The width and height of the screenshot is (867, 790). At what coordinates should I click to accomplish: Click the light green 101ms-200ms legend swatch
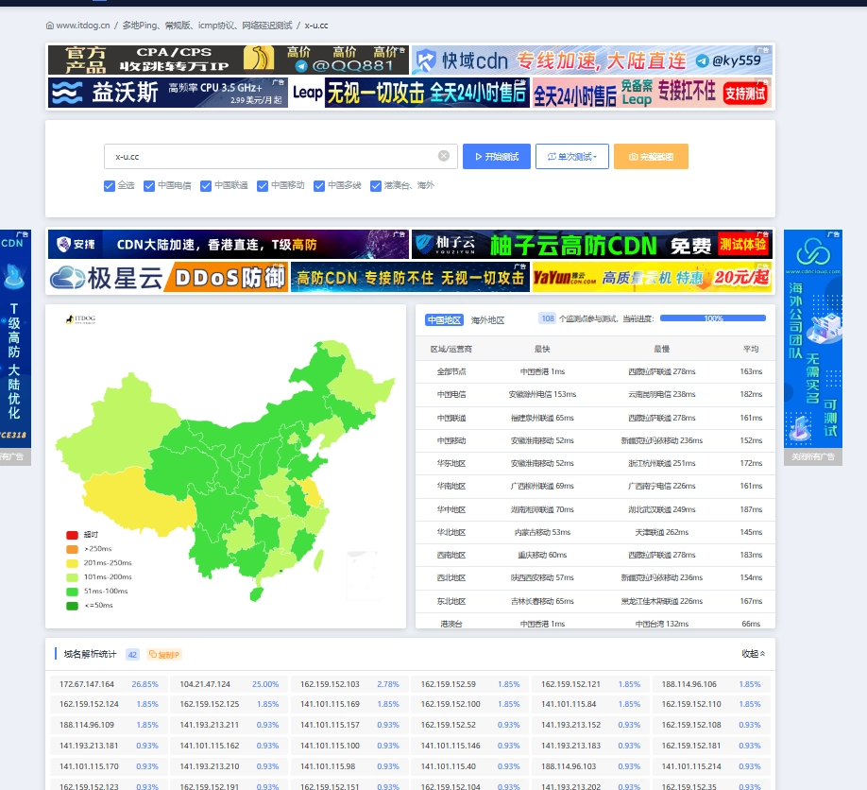tap(72, 577)
